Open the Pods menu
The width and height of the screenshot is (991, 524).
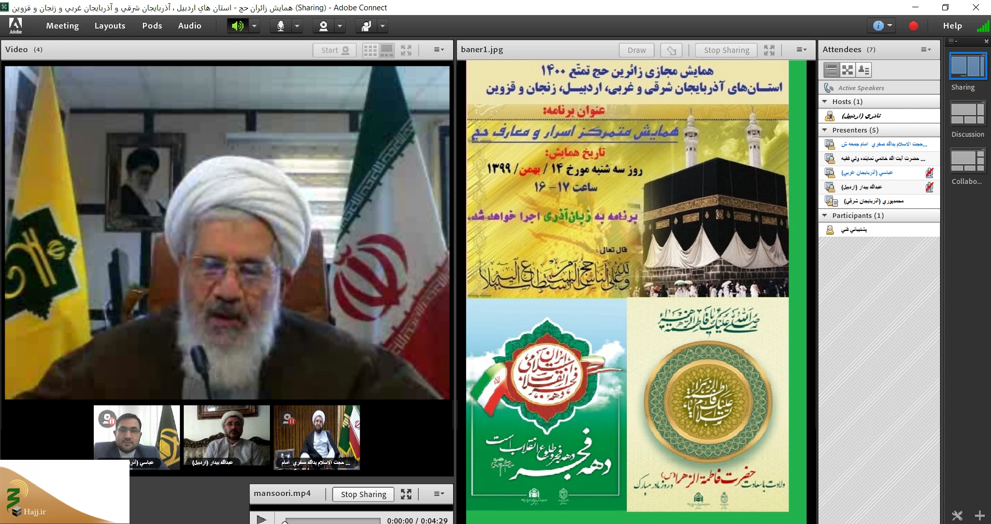tap(152, 26)
